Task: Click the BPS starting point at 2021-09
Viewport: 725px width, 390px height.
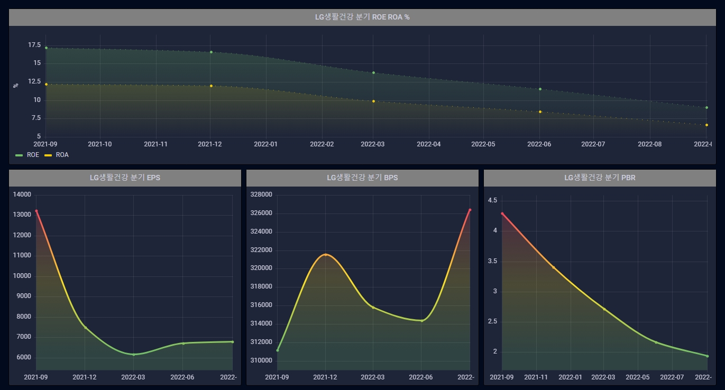Action: point(277,350)
